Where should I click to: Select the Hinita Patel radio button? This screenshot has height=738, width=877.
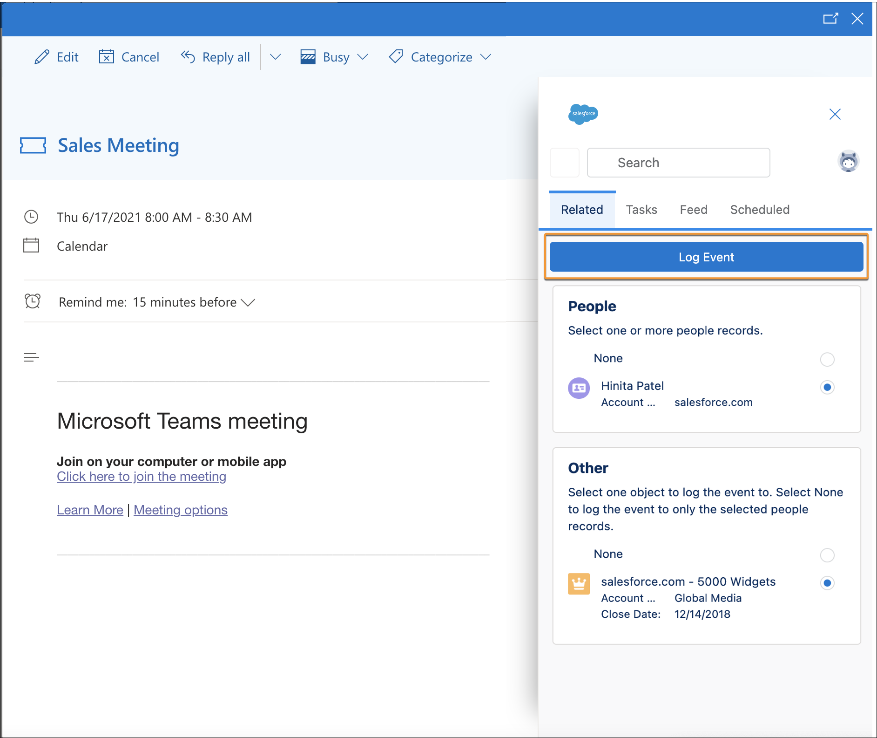click(x=827, y=387)
